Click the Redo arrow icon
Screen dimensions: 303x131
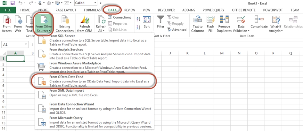click(x=31, y=3)
